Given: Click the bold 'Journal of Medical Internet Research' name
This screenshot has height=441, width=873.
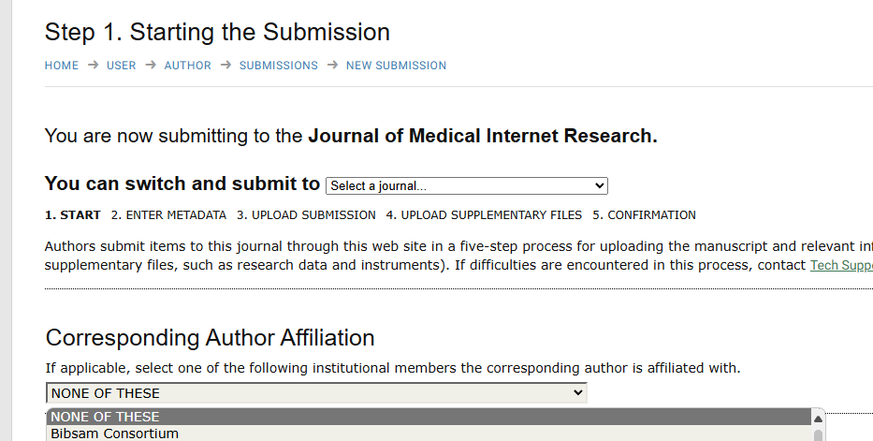Looking at the screenshot, I should coord(480,136).
